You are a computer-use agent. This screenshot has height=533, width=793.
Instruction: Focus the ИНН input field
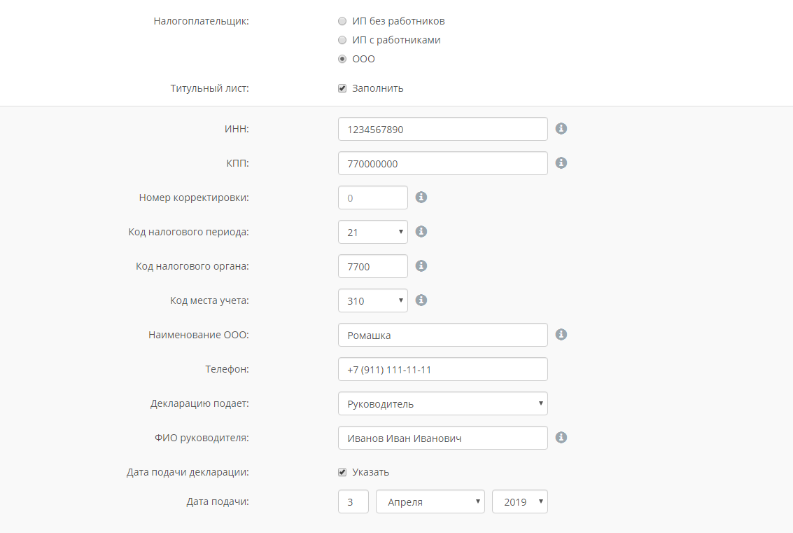click(442, 129)
